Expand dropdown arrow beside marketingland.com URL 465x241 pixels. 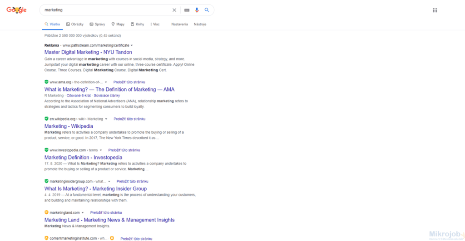click(x=83, y=212)
